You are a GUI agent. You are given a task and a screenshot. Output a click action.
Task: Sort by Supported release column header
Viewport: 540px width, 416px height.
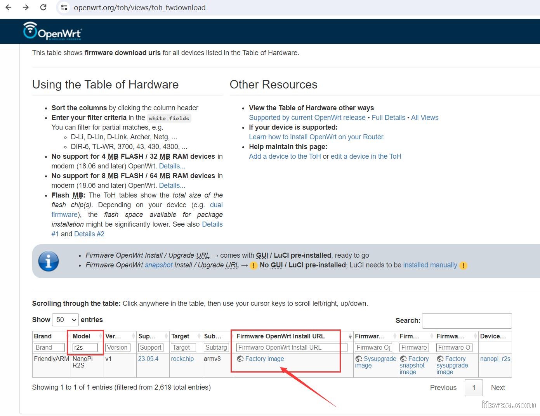click(x=153, y=336)
